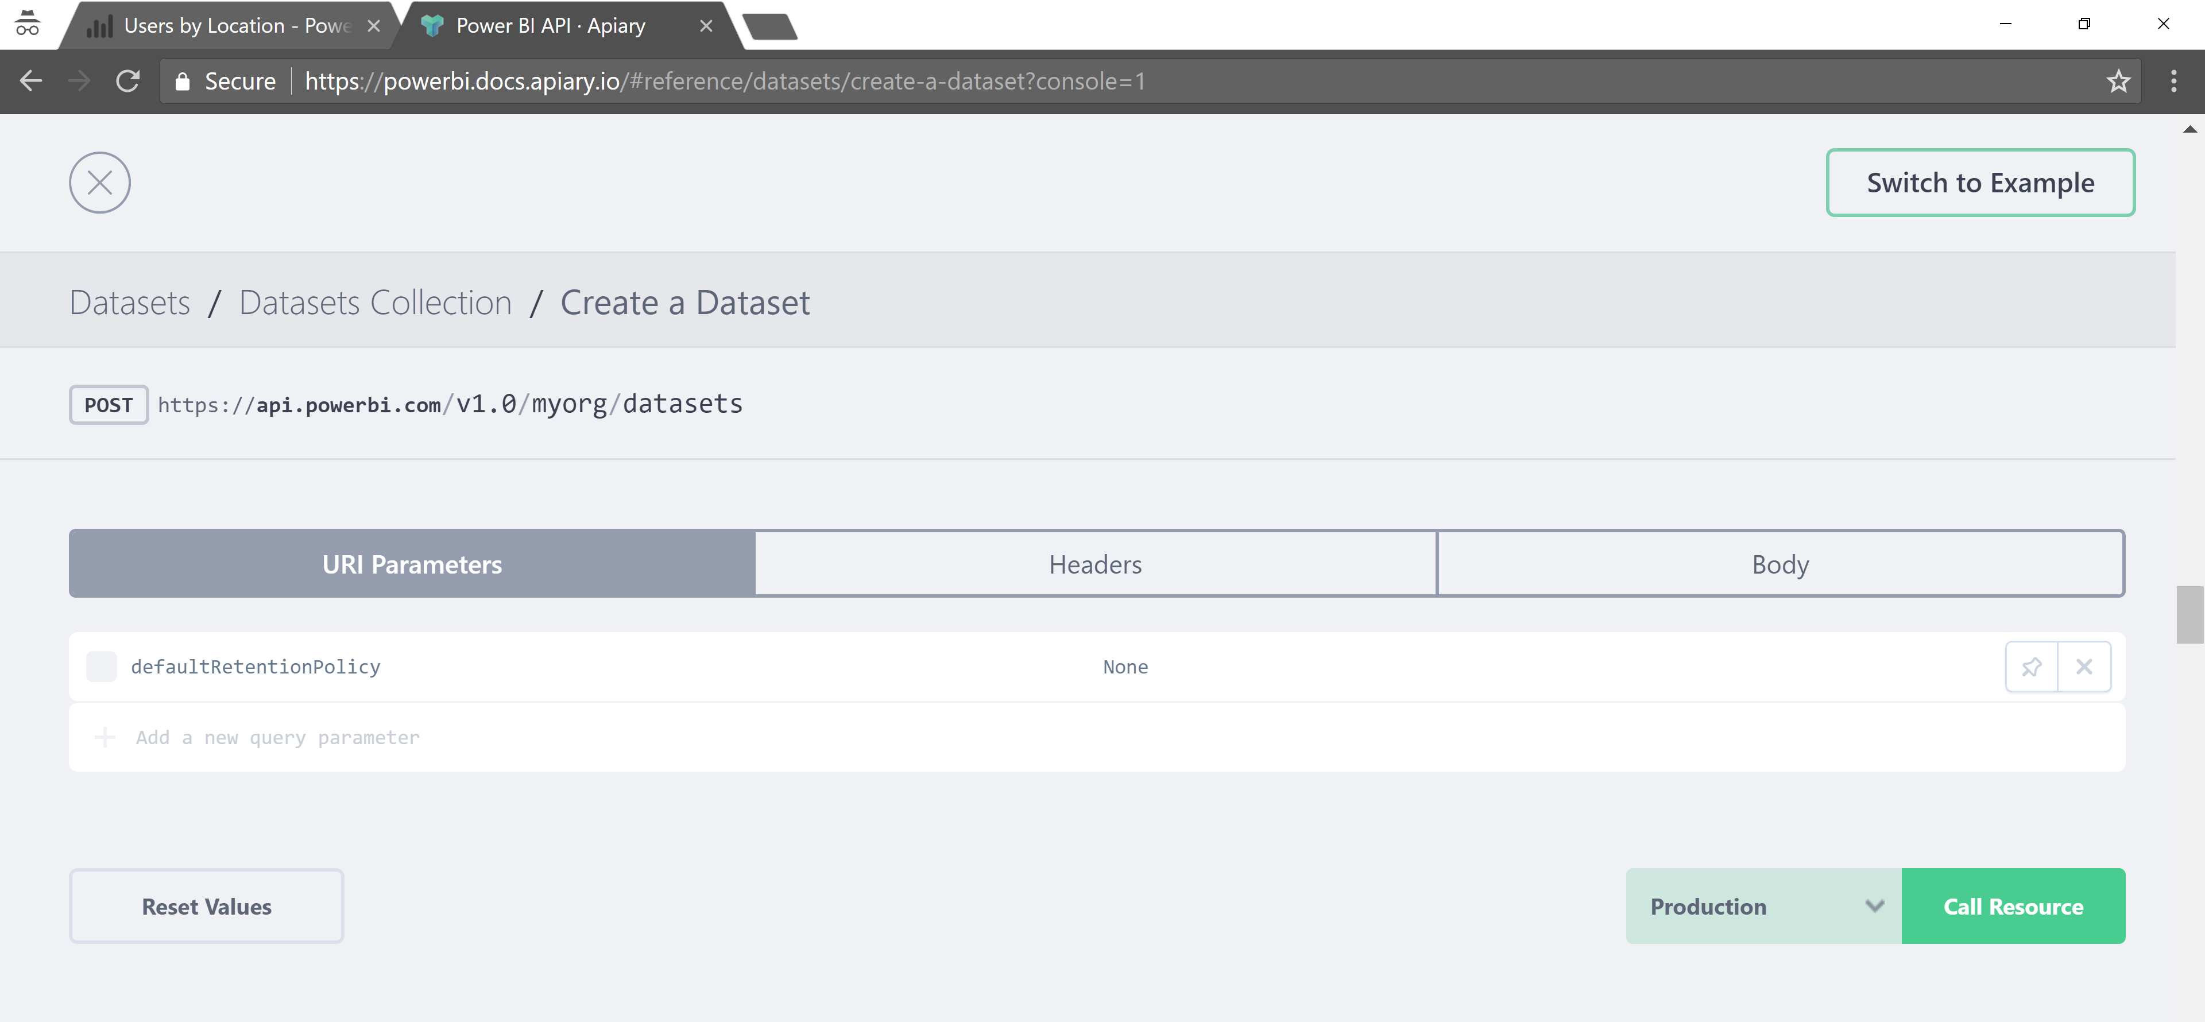Click the forward navigation arrow
The image size is (2205, 1022).
click(80, 82)
